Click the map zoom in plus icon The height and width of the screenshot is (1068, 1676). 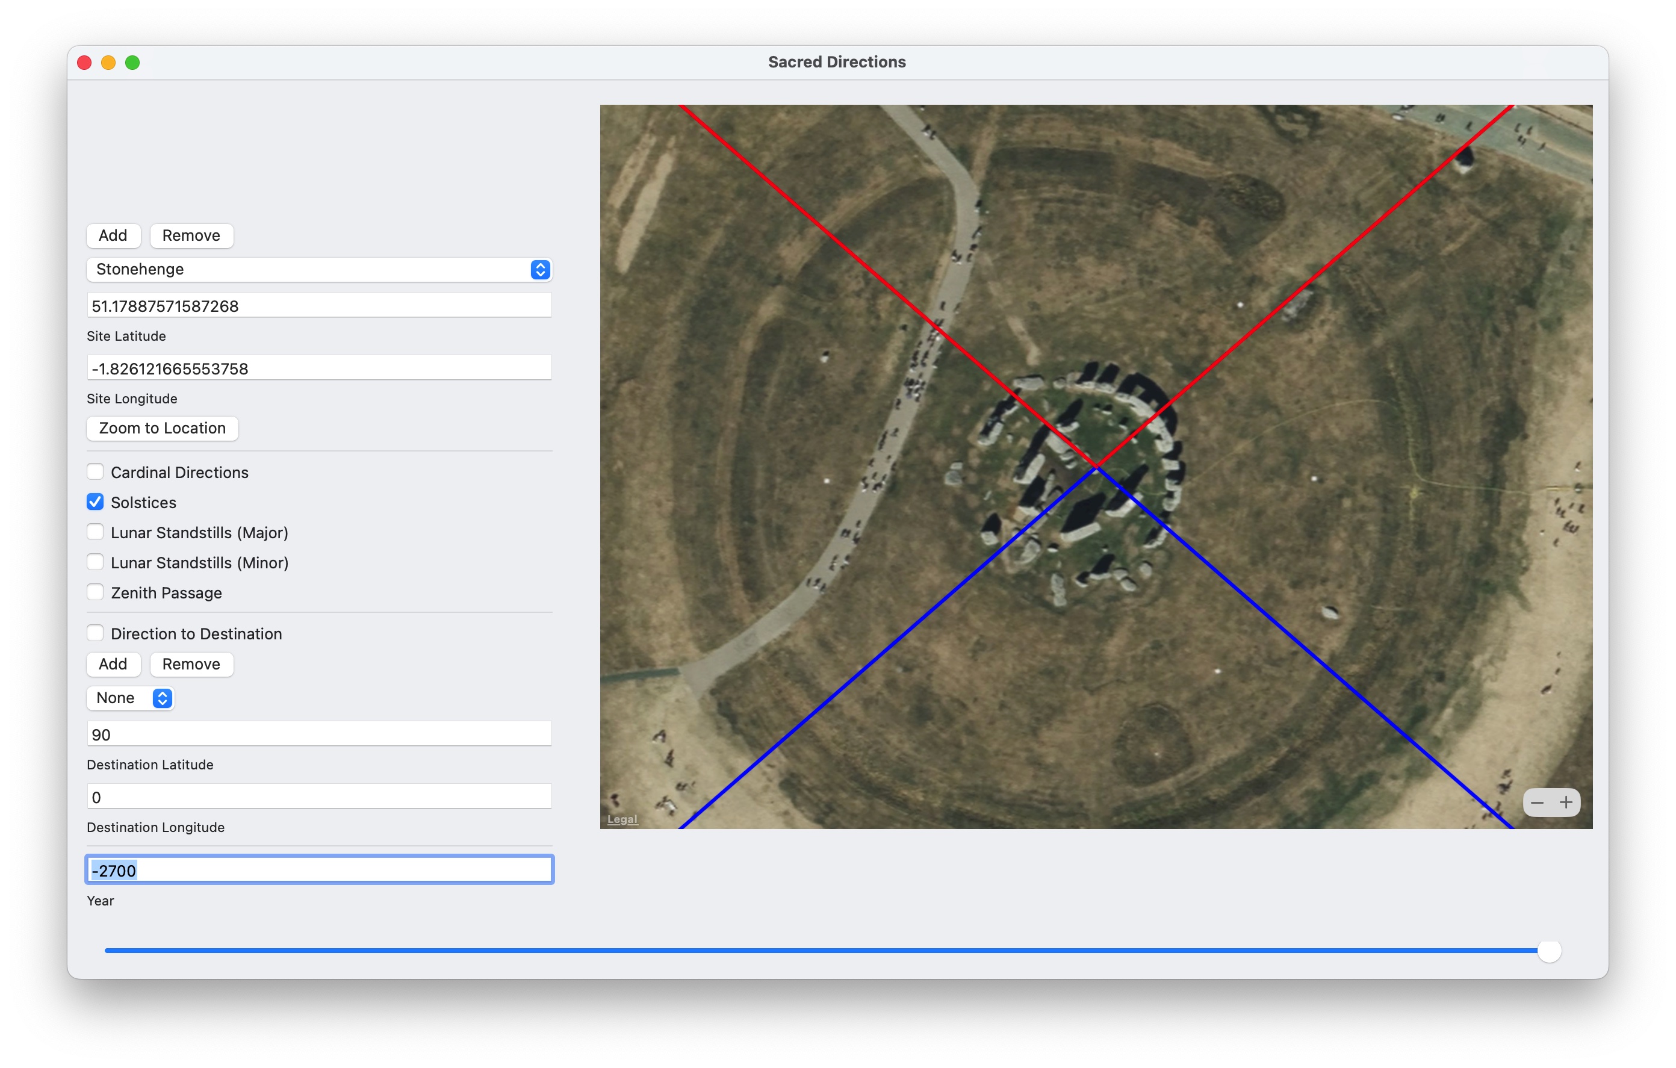click(x=1565, y=803)
